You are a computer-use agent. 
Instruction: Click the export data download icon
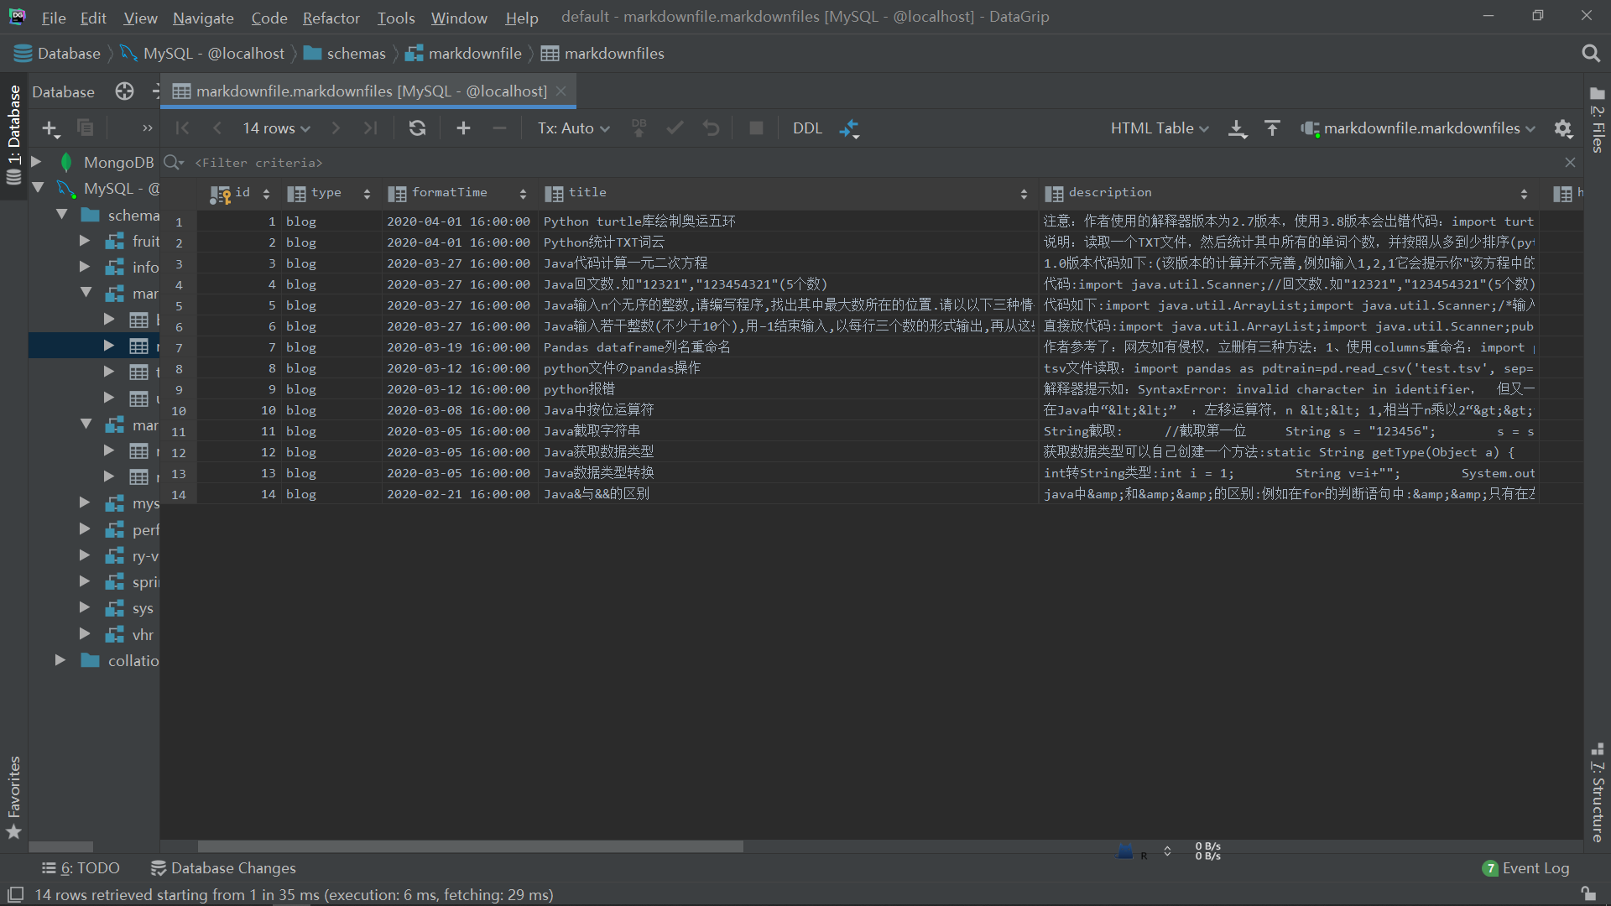pos(1238,128)
